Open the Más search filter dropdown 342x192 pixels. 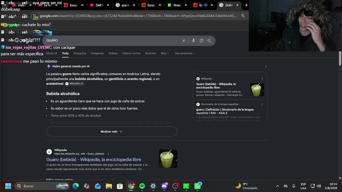click(x=165, y=53)
